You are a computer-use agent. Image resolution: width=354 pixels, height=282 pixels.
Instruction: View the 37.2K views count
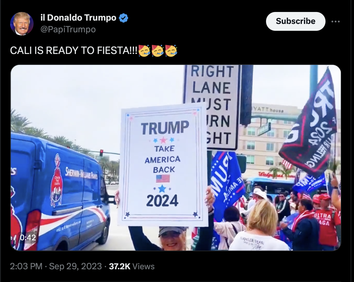tap(120, 266)
